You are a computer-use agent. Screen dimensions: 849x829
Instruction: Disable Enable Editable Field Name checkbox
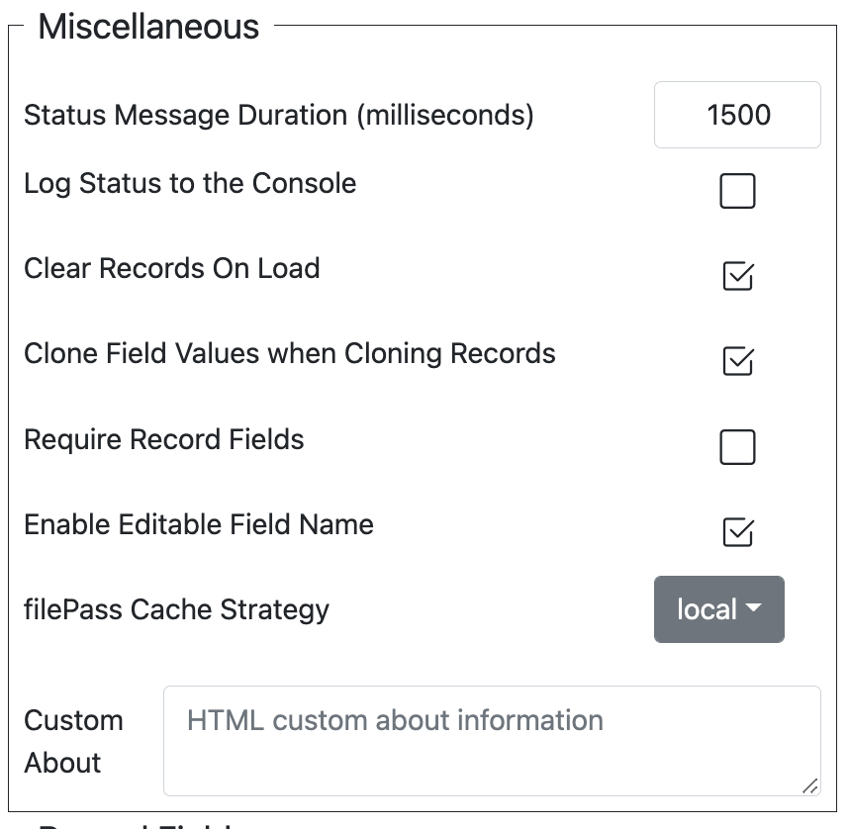[x=737, y=532]
